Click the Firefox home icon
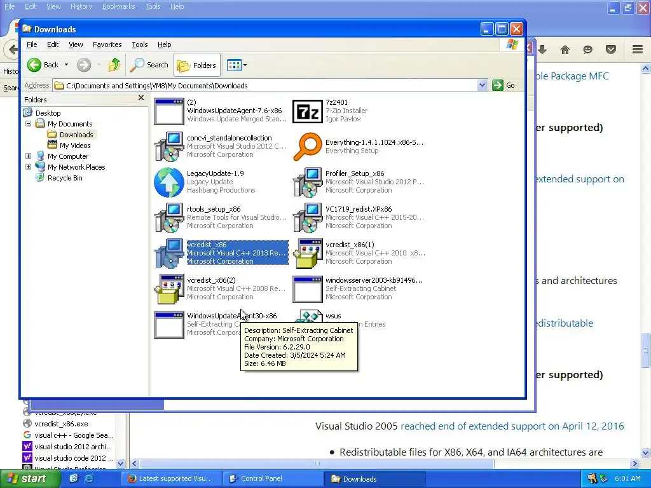 click(x=565, y=50)
